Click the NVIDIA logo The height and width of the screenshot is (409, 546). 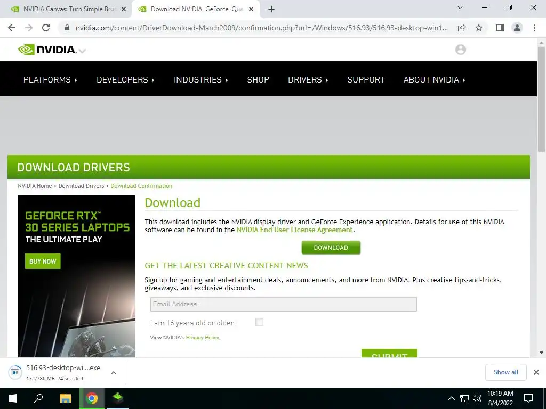pos(47,50)
